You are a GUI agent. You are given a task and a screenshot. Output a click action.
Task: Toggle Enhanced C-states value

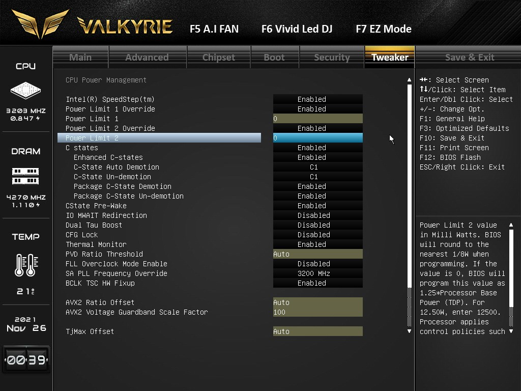(317, 157)
